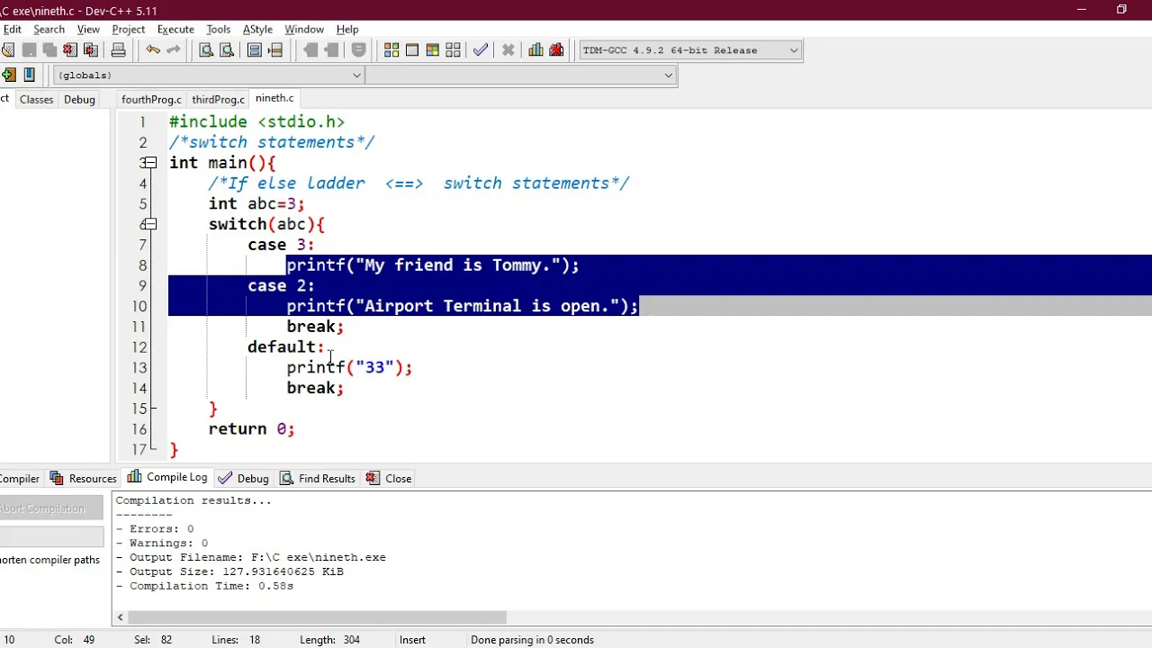Image resolution: width=1152 pixels, height=648 pixels.
Task: Open the Search menu
Action: 49,29
